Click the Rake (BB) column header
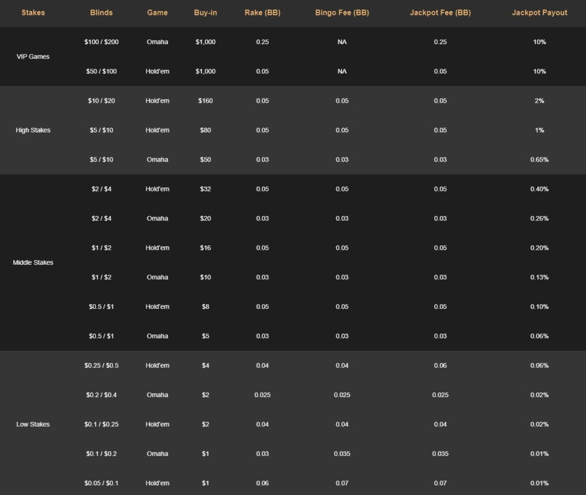 tap(262, 12)
